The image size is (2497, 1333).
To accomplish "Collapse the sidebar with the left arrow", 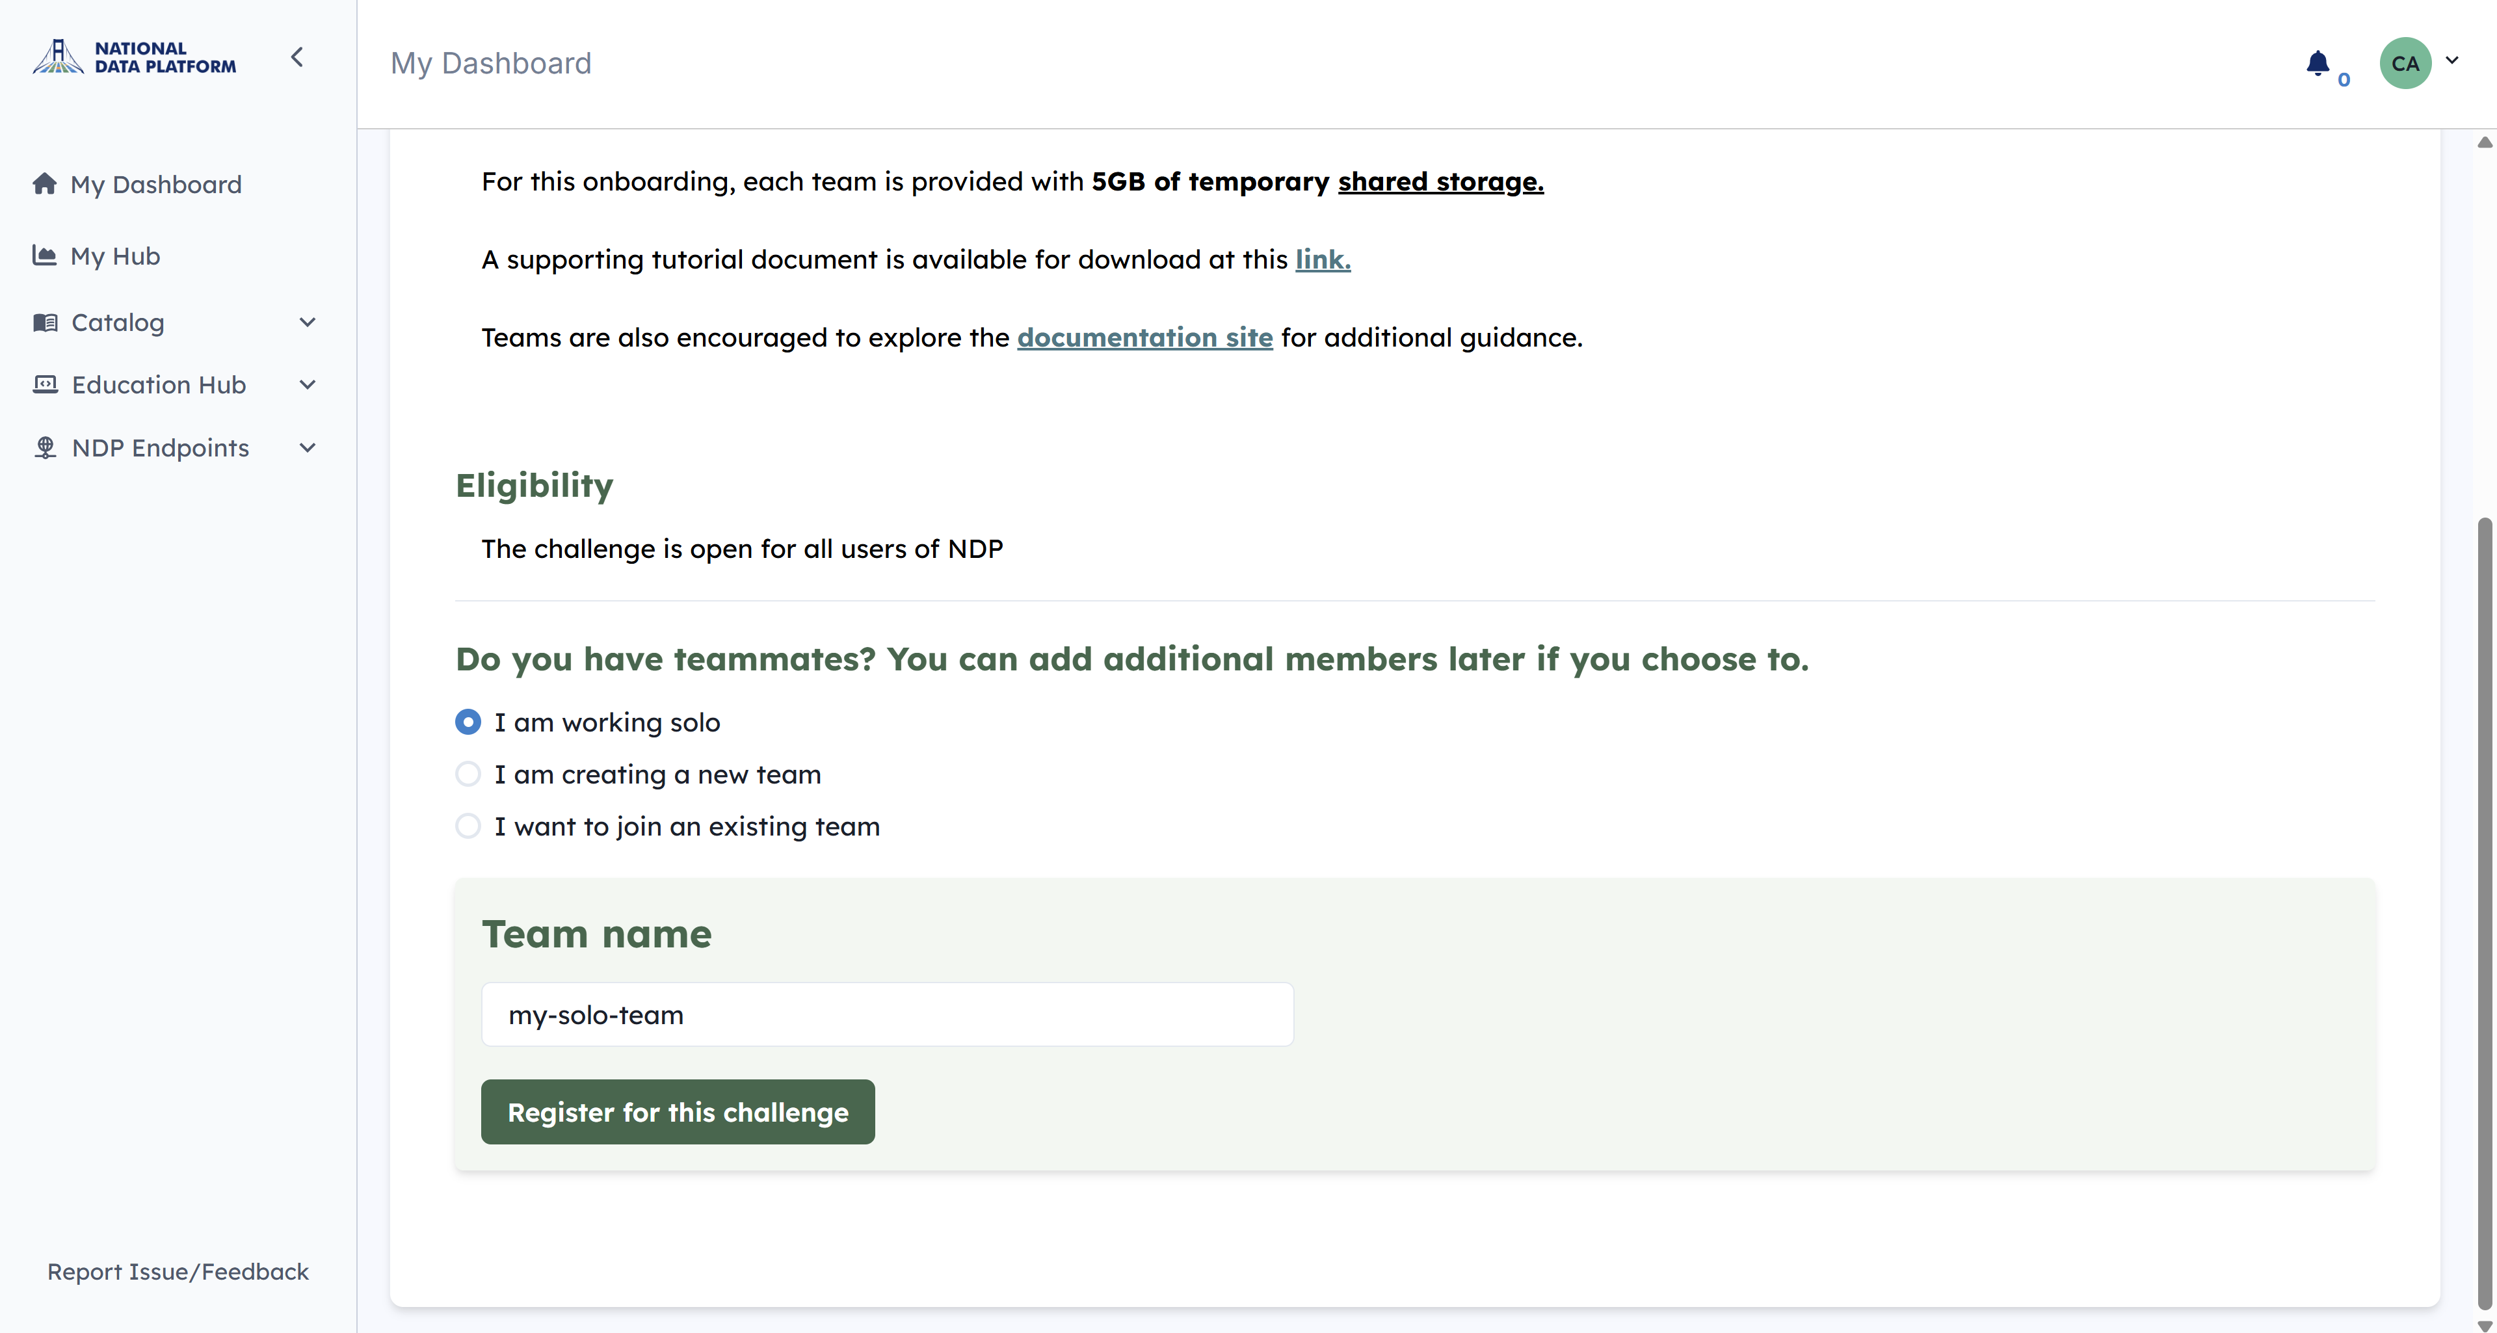I will click(298, 57).
